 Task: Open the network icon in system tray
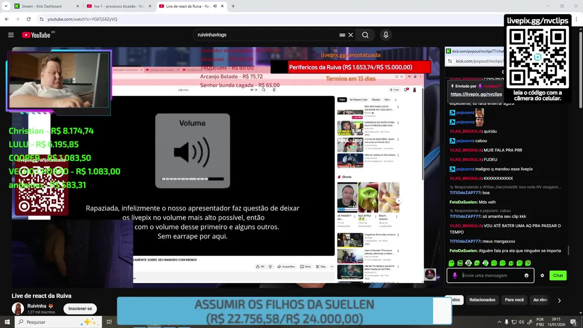514,322
